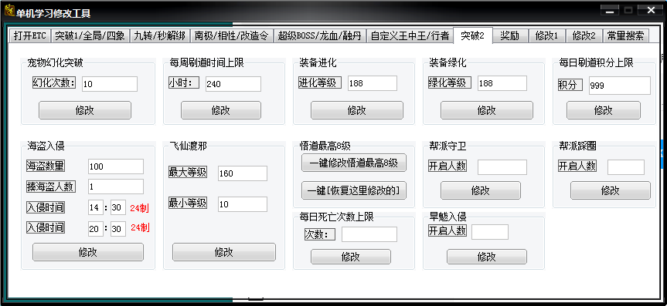Open the 修改2 tab
Screen dimensions: 667x306
[x=584, y=35]
